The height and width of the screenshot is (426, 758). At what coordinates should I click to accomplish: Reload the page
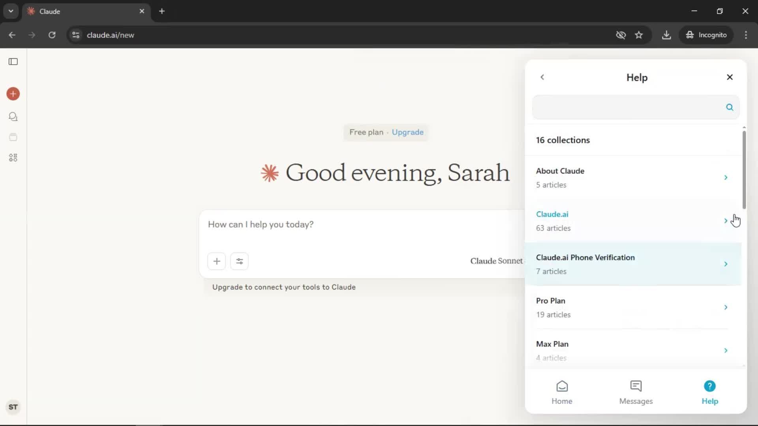click(x=52, y=35)
